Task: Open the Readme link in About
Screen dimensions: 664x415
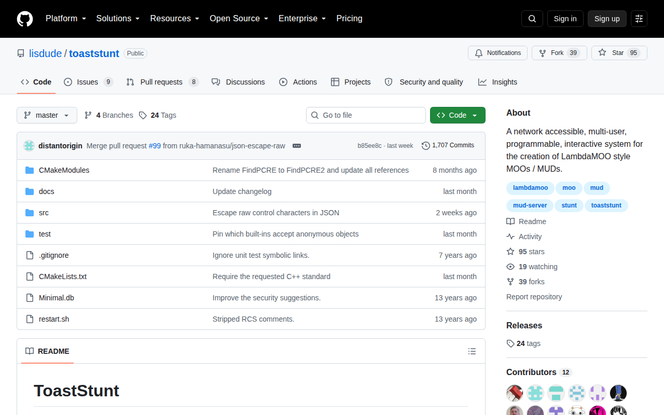Action: point(527,222)
